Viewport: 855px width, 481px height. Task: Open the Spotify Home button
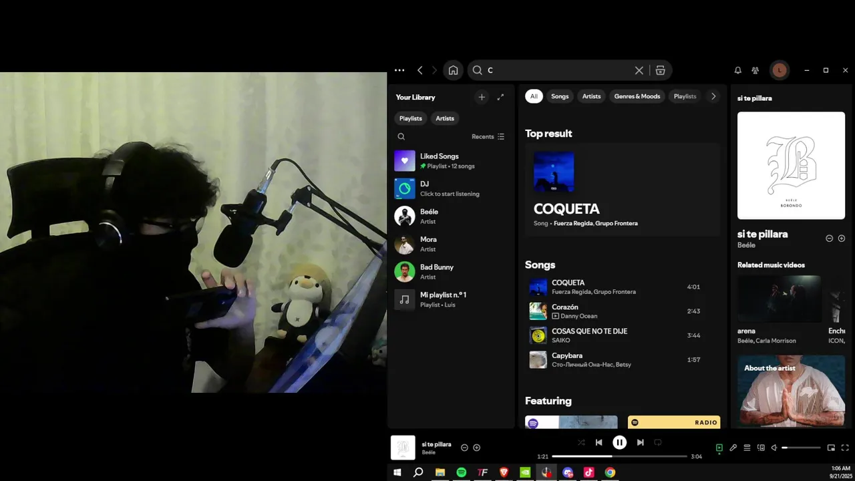click(x=453, y=70)
